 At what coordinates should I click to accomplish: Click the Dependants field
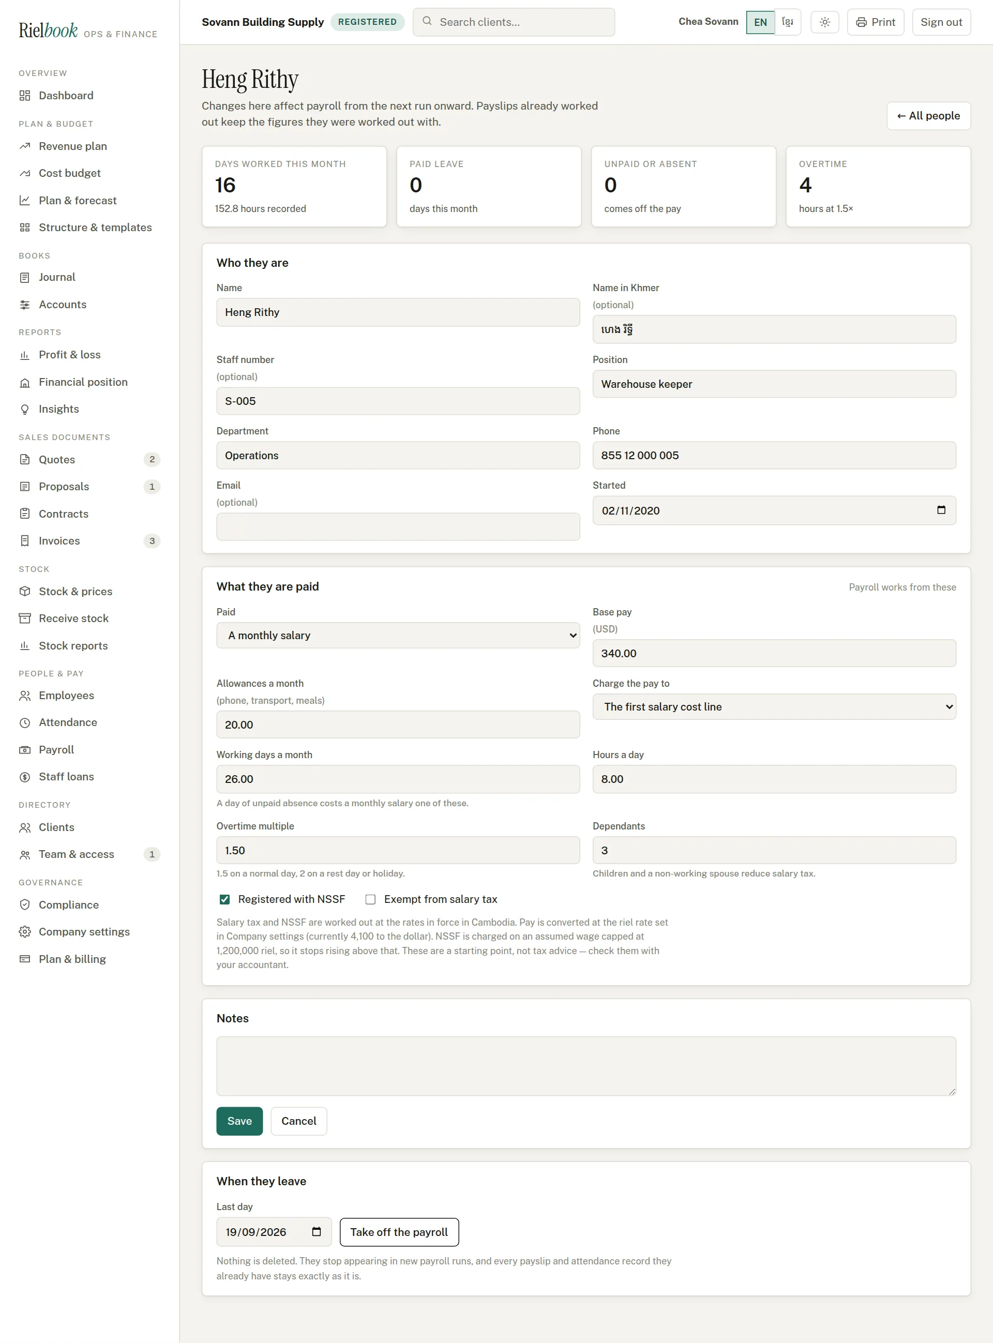click(774, 850)
